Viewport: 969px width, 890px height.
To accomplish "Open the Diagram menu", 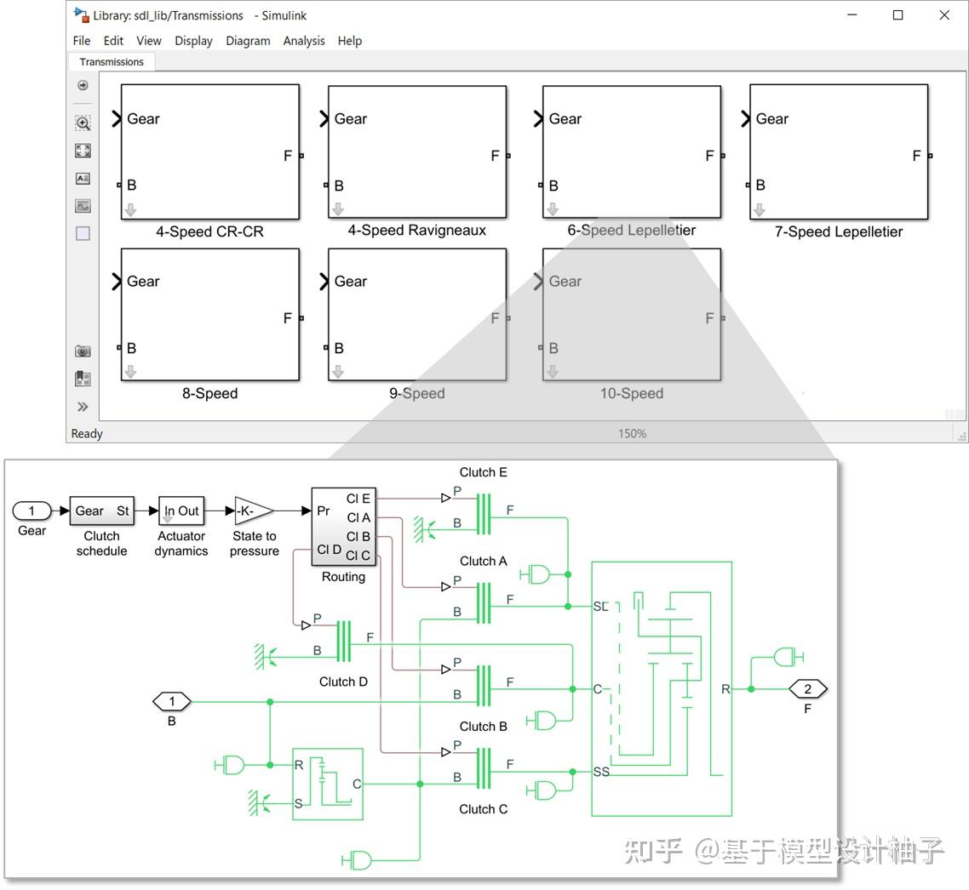I will 248,40.
